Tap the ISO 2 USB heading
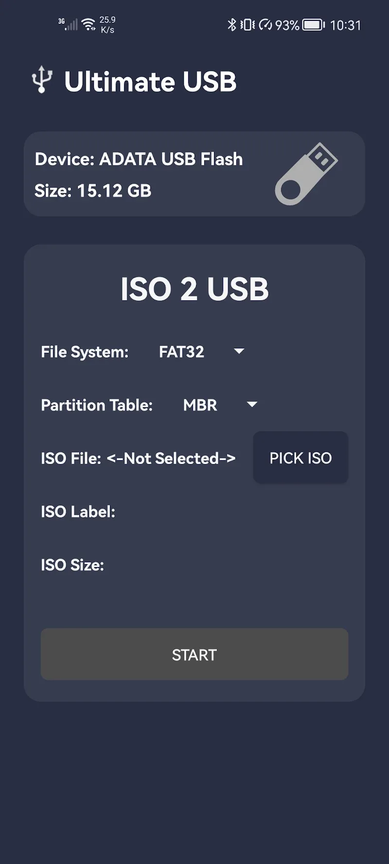The height and width of the screenshot is (864, 389). coord(194,289)
